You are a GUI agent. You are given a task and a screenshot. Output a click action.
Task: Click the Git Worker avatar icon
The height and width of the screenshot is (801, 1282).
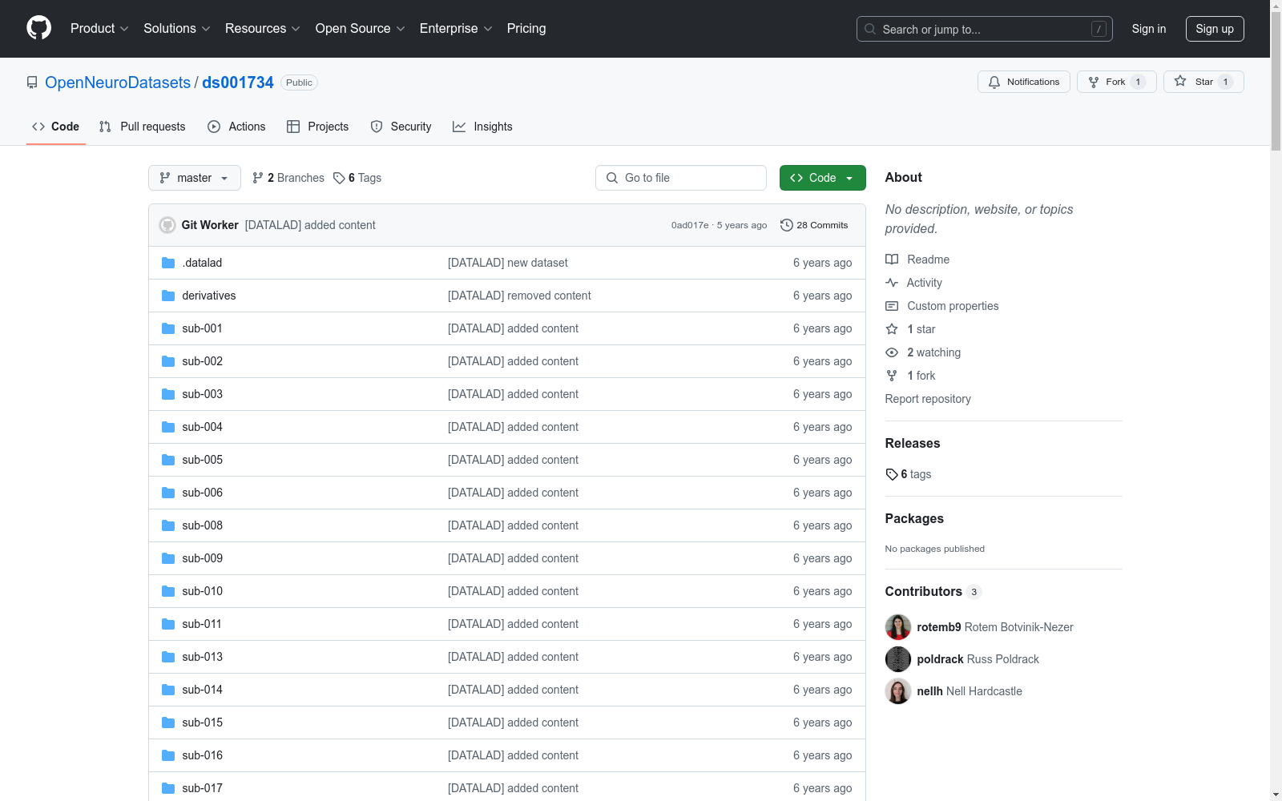167,225
